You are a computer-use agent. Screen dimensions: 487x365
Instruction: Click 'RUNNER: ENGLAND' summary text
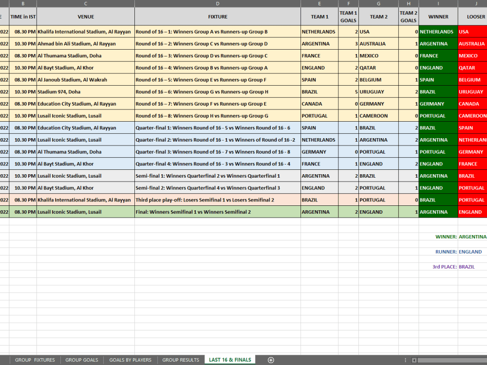pos(458,252)
